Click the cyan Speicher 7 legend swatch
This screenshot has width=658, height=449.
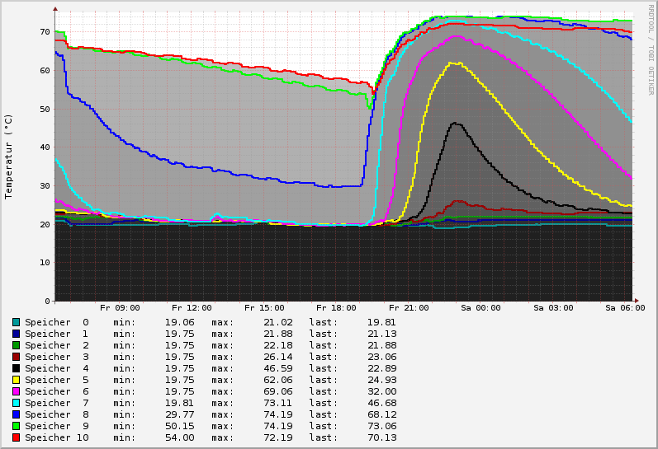(16, 403)
